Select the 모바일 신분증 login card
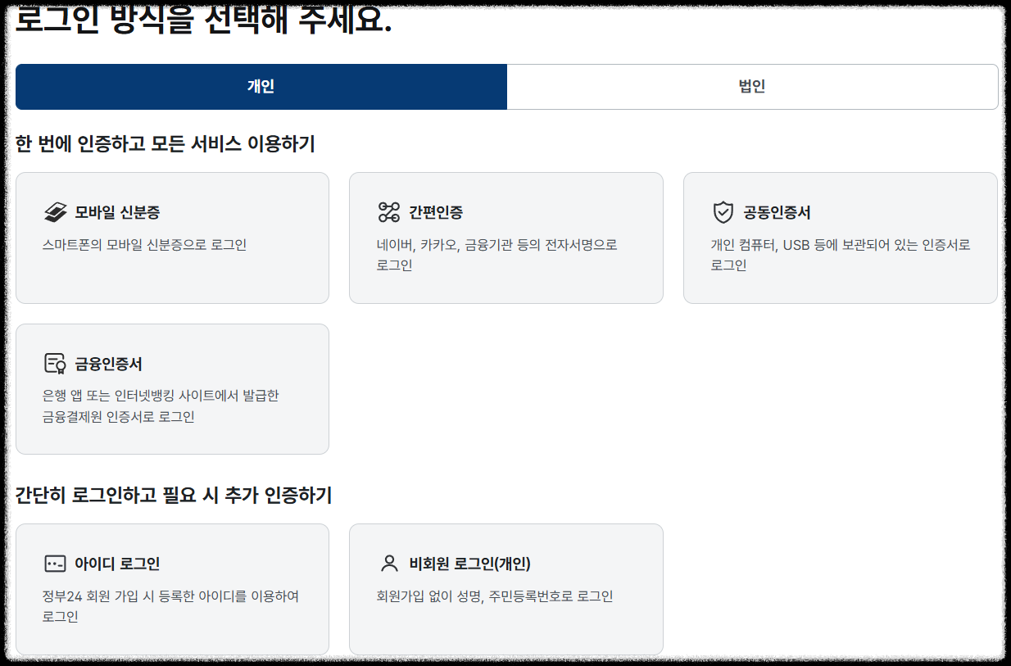The width and height of the screenshot is (1011, 666). click(x=172, y=238)
